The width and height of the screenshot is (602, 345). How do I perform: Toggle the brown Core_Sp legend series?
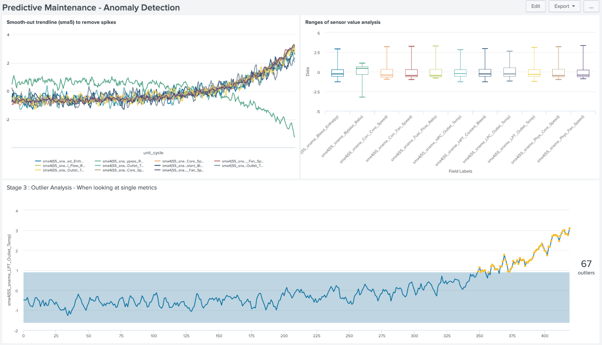120,170
